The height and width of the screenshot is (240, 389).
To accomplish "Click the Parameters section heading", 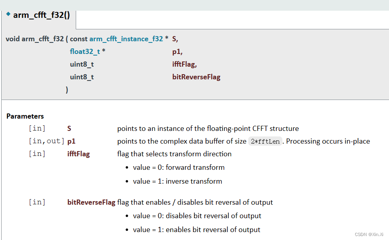I will 25,116.
